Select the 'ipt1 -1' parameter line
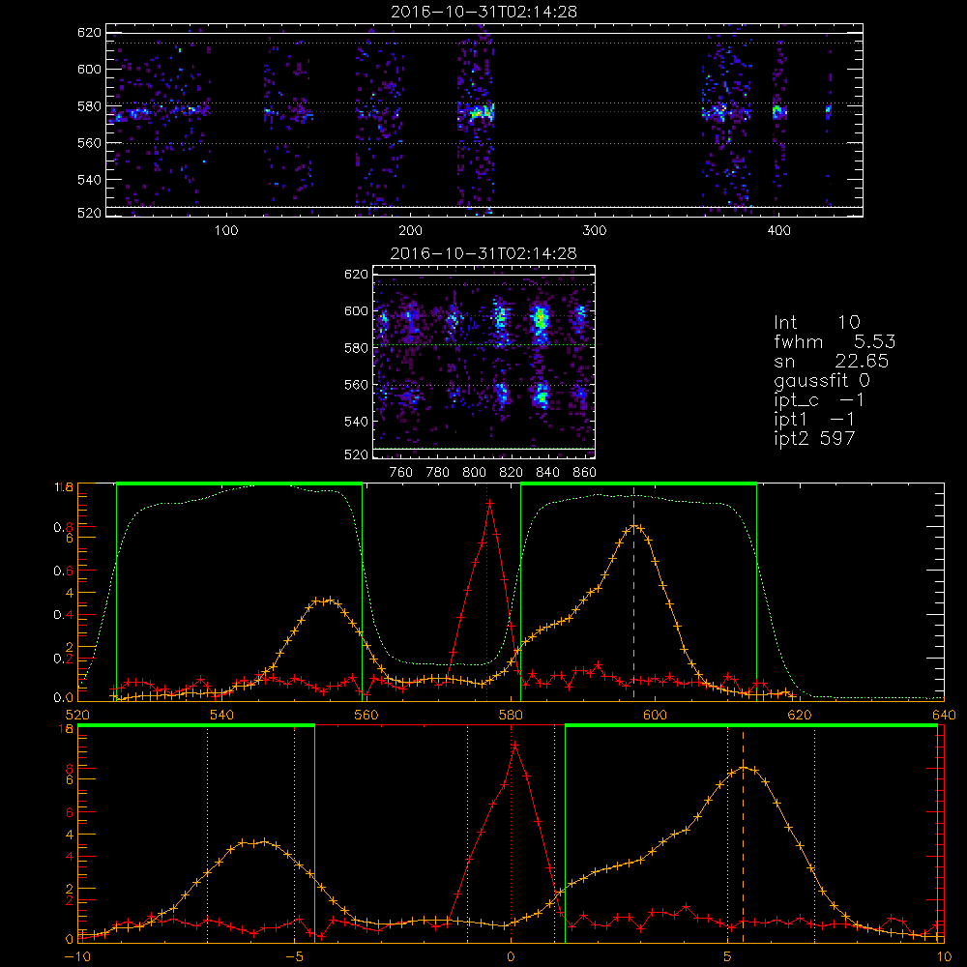 [x=814, y=419]
